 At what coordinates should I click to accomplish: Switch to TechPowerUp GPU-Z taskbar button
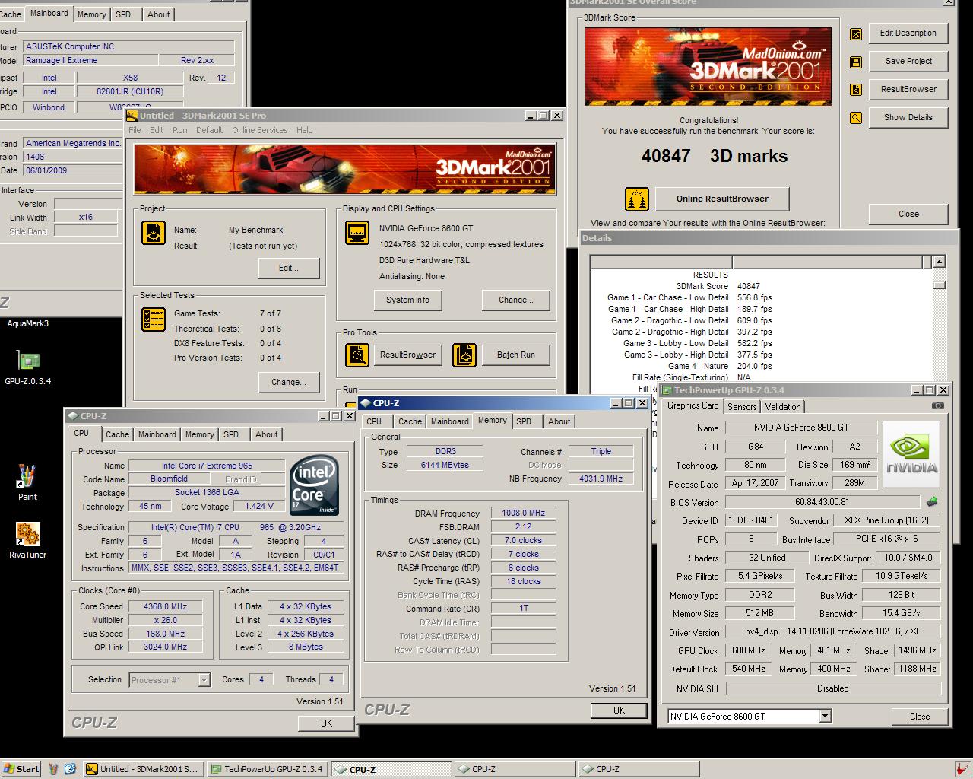coord(268,769)
